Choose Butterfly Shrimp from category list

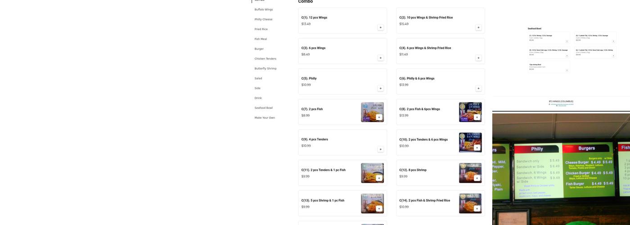pos(265,68)
